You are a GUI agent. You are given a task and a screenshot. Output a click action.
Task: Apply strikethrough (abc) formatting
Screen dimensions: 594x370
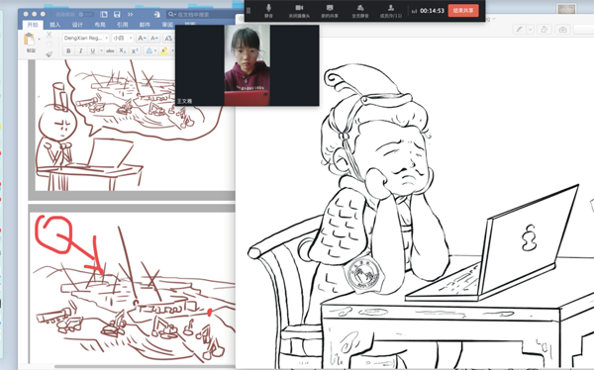tap(110, 50)
